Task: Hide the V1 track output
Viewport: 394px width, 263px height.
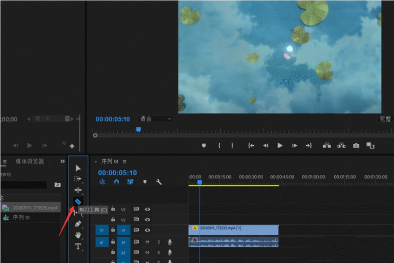Action: click(x=147, y=230)
